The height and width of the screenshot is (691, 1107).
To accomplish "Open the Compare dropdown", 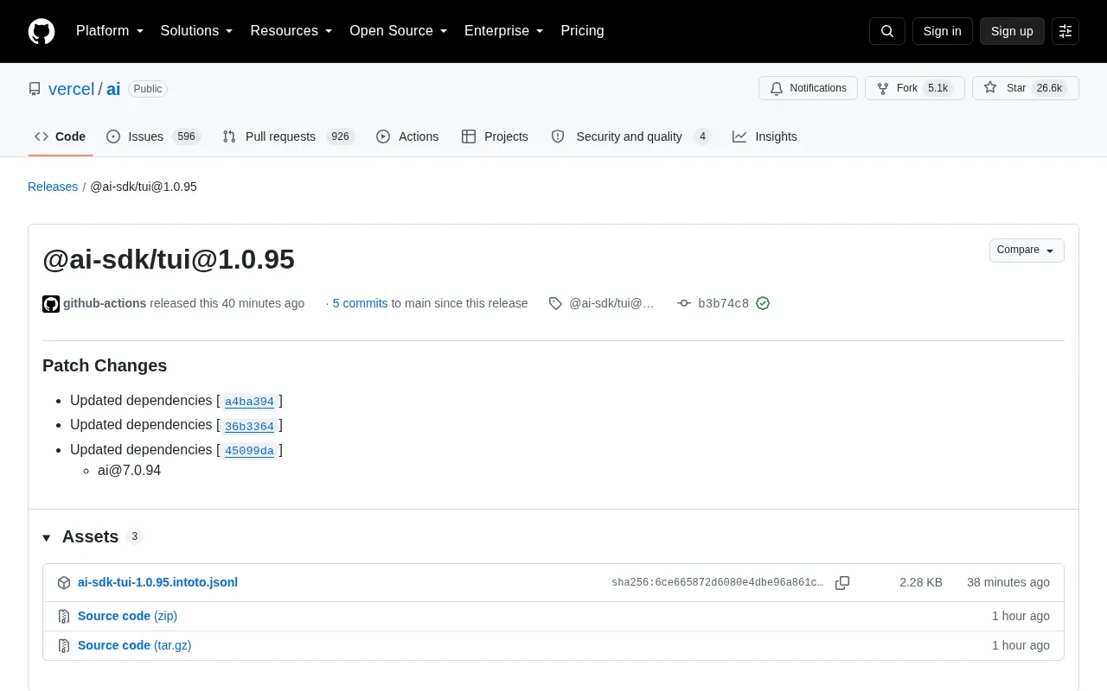I will (1027, 250).
